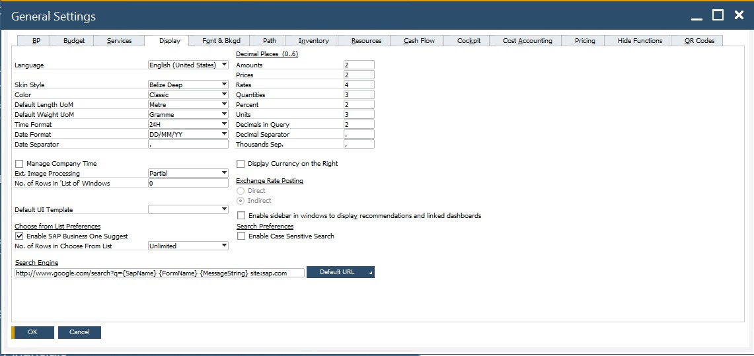
Task: Close the General Settings window
Action: tap(739, 15)
